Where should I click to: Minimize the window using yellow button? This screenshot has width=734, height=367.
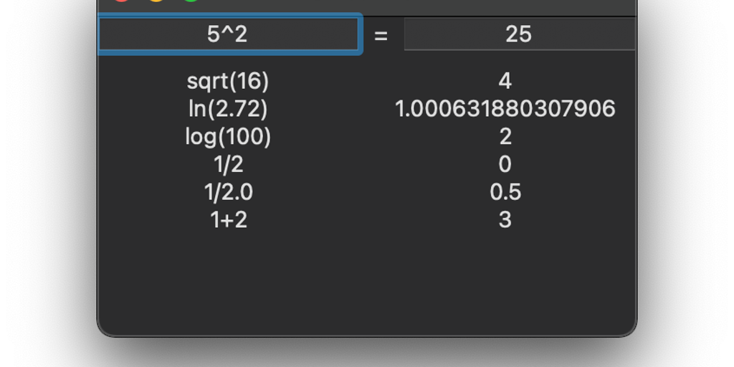coord(156,1)
